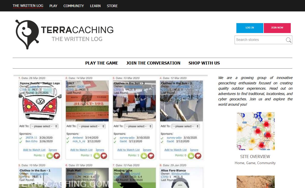
Task: Click Ignore link under QSL? cache
Action: point(100,150)
